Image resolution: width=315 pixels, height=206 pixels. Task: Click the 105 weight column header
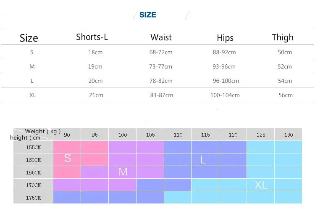coord(150,135)
